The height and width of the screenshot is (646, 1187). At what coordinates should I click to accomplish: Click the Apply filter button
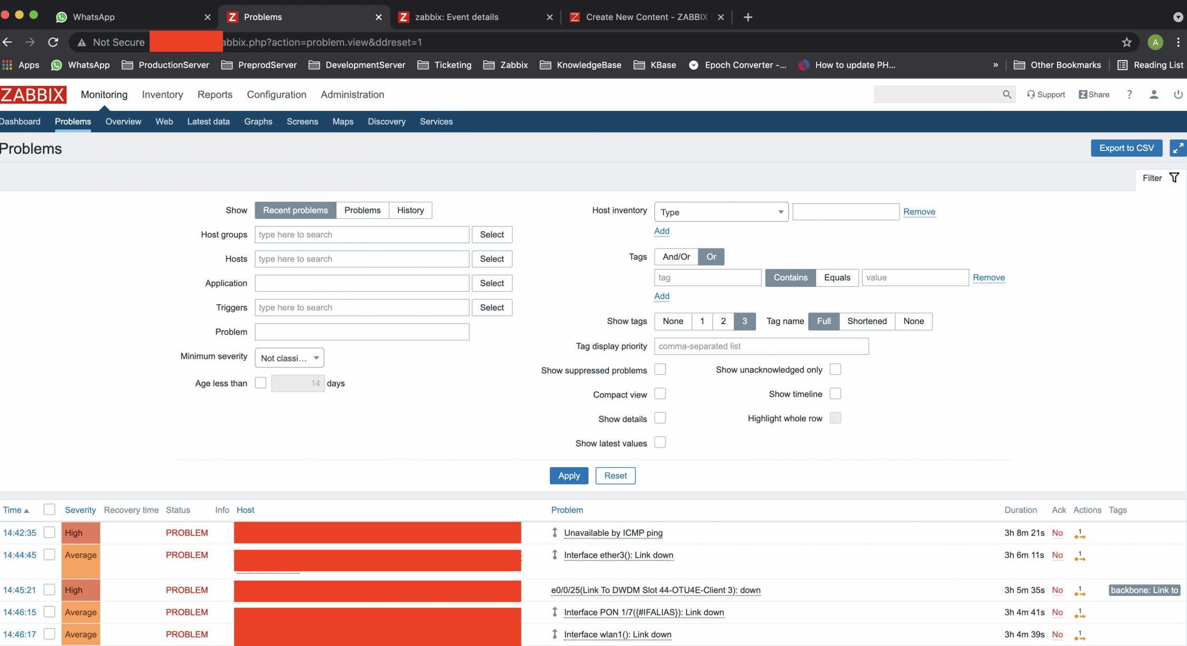(568, 476)
